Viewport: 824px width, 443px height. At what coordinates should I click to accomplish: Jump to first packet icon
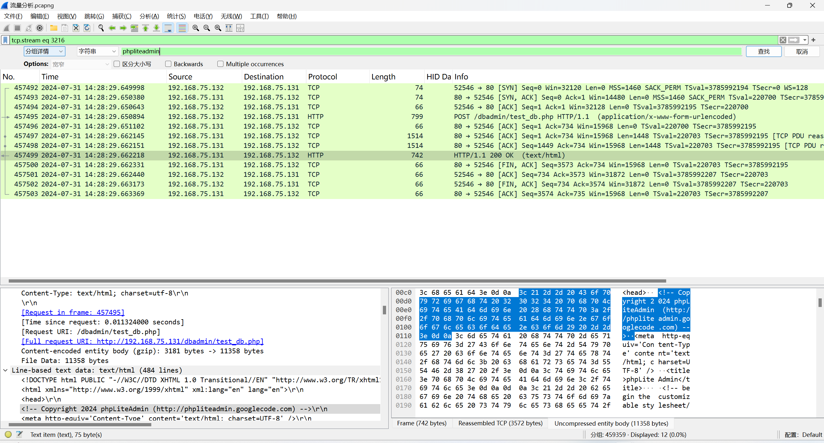point(146,28)
